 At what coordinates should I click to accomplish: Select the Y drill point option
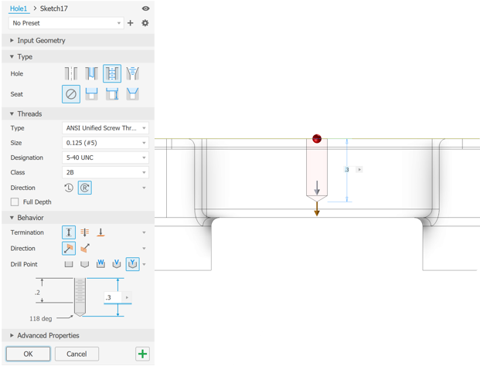pos(132,264)
